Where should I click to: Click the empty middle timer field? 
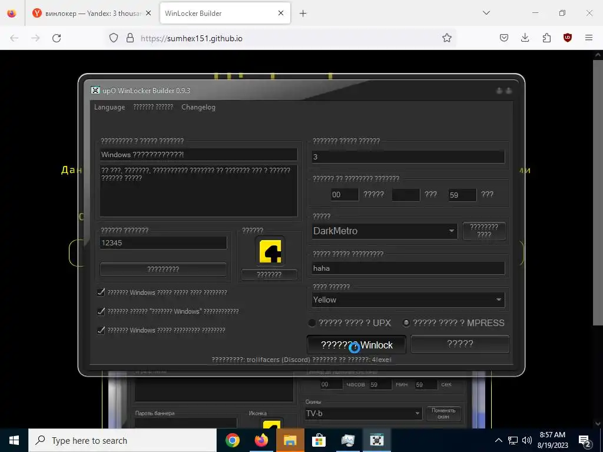pyautogui.click(x=406, y=194)
